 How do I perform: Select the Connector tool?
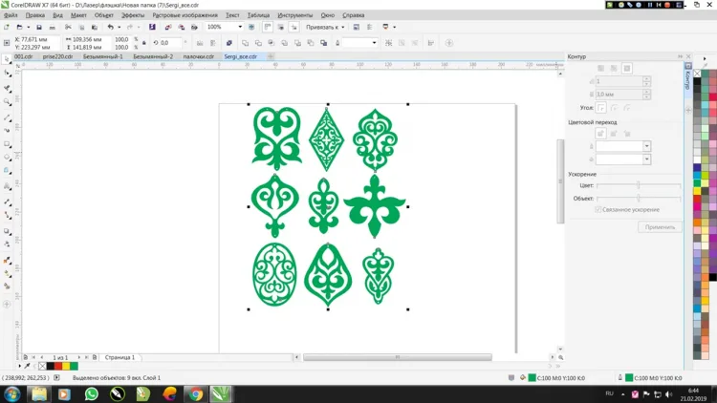coord(7,215)
